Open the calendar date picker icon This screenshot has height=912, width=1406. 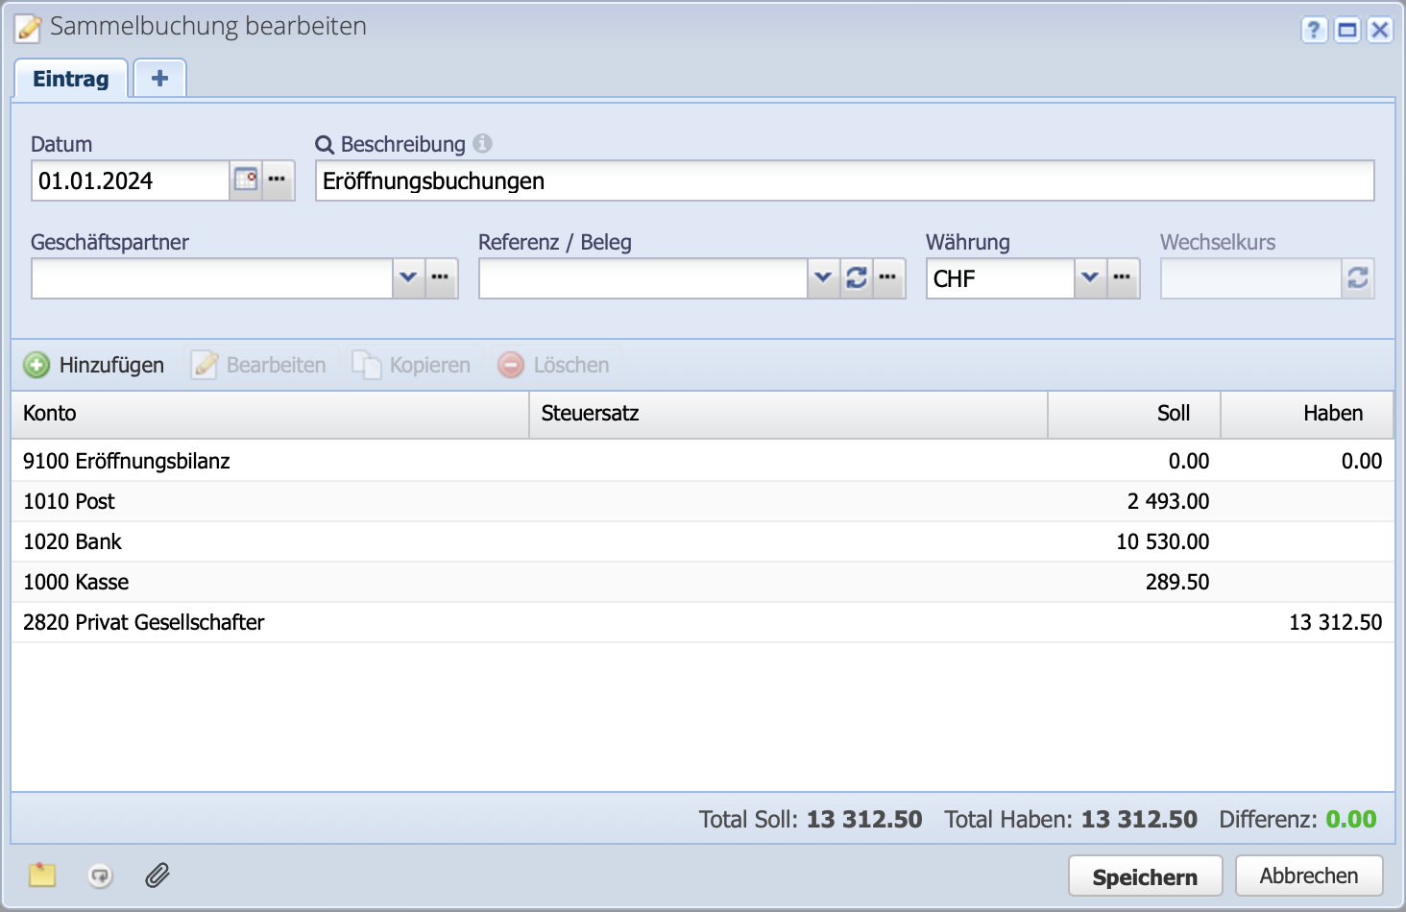(x=246, y=180)
